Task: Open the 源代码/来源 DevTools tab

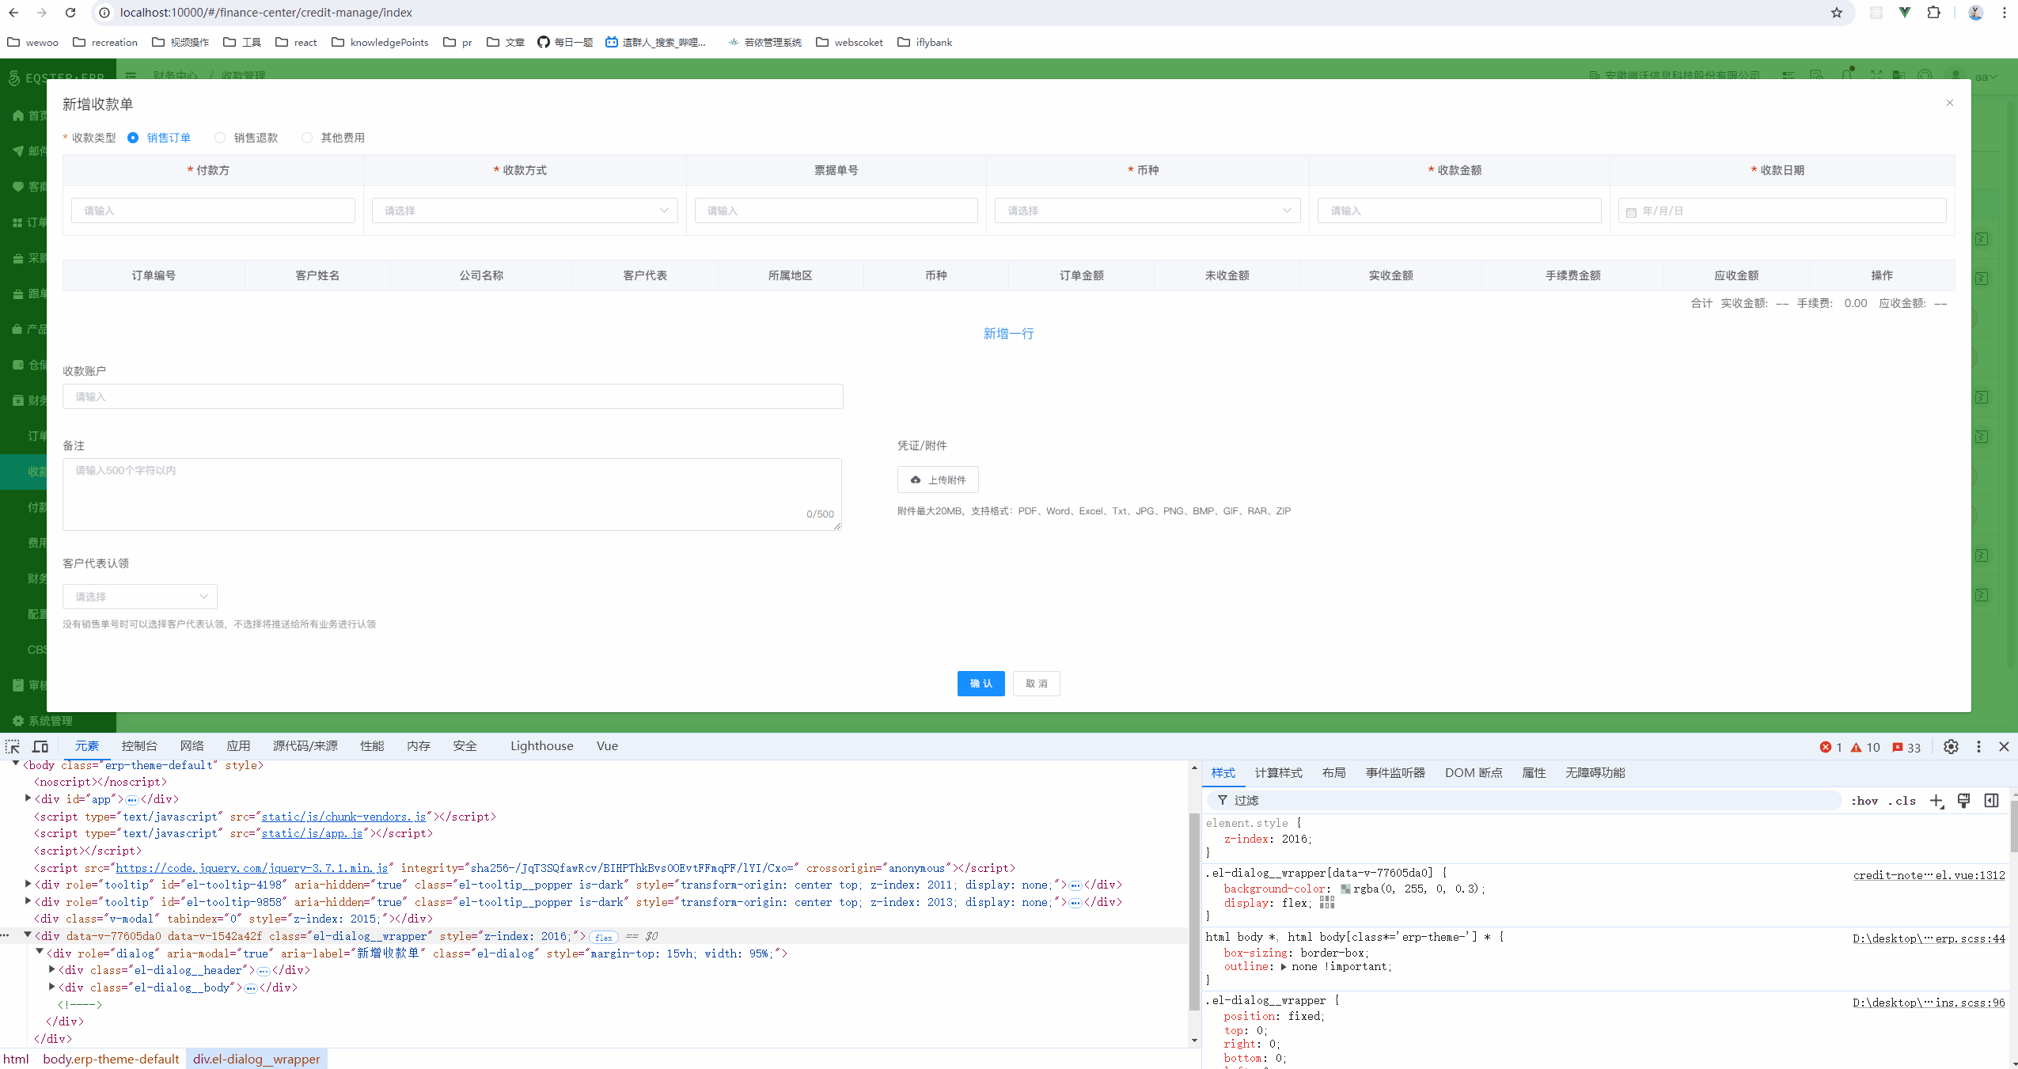Action: (x=305, y=746)
